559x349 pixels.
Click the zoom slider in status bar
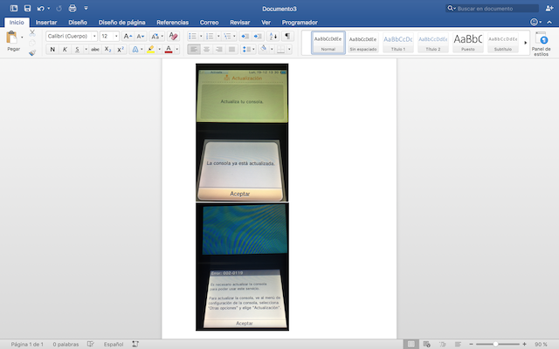(x=493, y=344)
